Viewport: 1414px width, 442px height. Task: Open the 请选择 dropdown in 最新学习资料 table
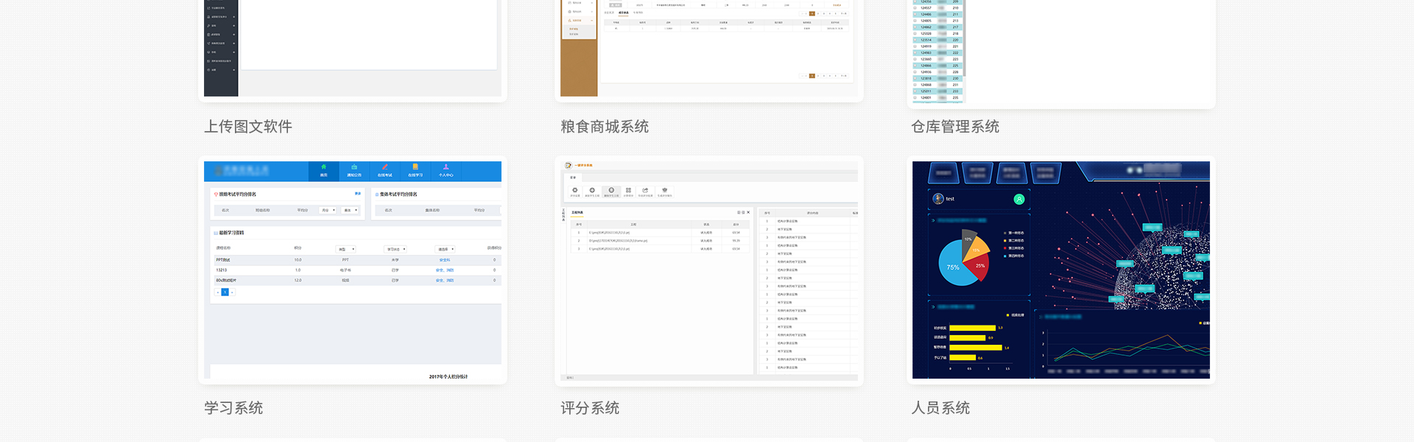[x=446, y=249]
